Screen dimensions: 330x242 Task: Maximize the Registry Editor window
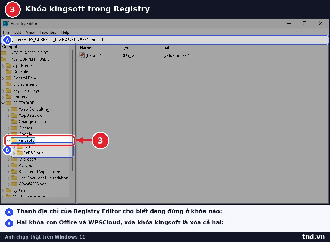tap(305, 23)
